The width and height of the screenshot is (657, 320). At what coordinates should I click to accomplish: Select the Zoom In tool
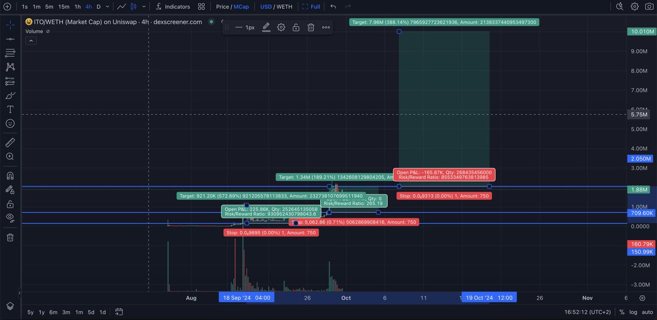10,156
